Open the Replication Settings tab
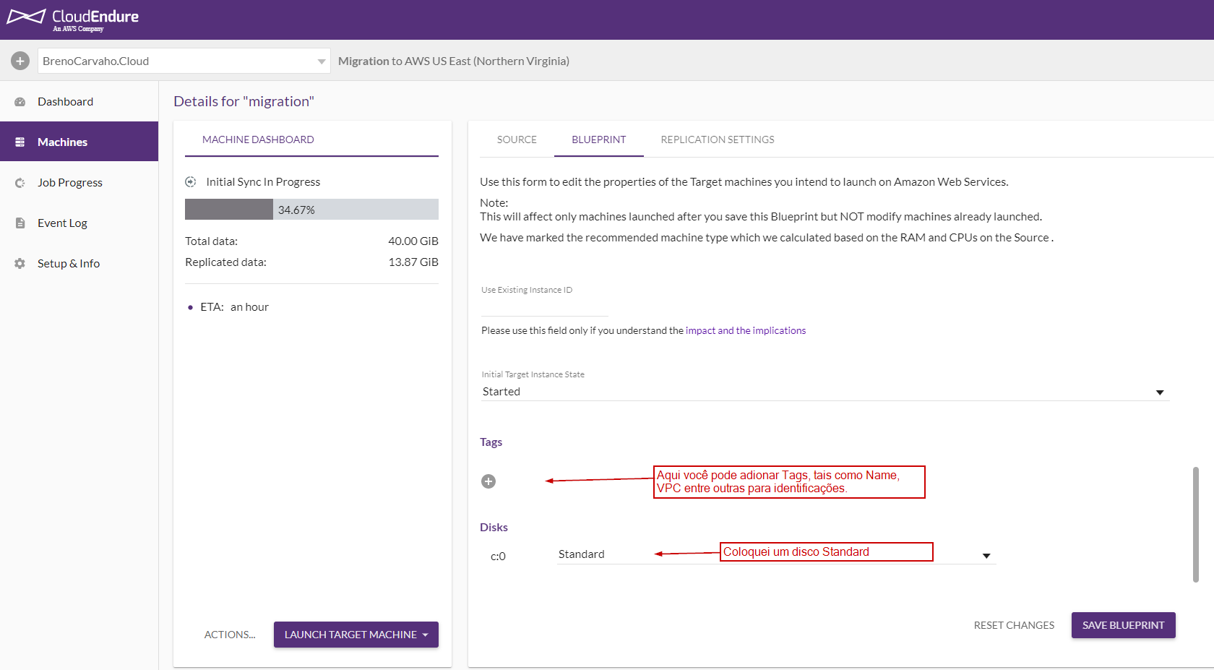 tap(717, 139)
